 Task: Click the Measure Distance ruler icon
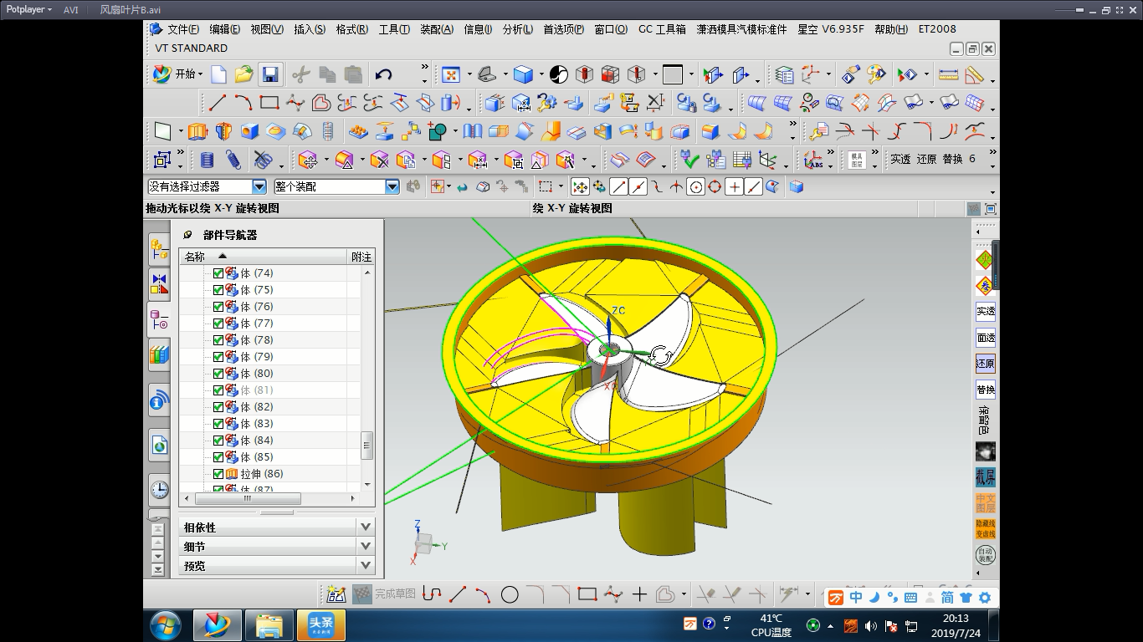[x=948, y=74]
